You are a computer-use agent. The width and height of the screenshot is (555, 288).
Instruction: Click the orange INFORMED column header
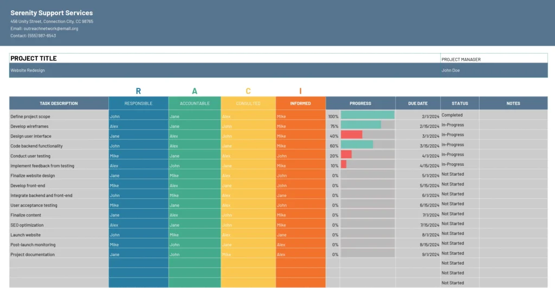300,104
